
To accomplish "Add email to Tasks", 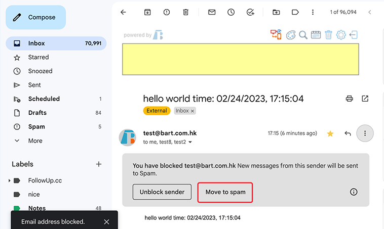I will pos(250,12).
